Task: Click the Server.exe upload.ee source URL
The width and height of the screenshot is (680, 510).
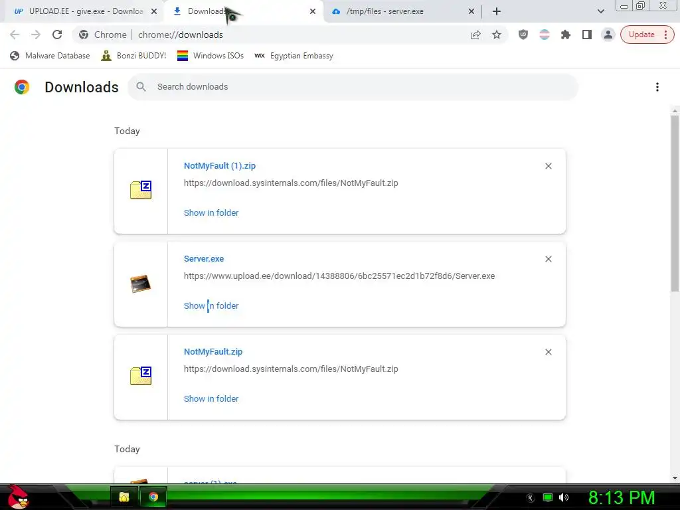Action: coord(339,276)
